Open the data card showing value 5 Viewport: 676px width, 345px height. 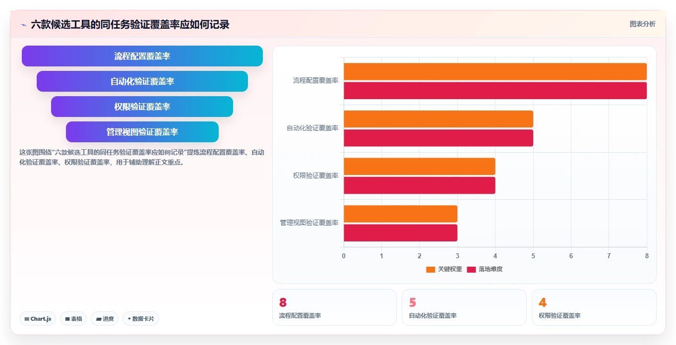click(464, 307)
